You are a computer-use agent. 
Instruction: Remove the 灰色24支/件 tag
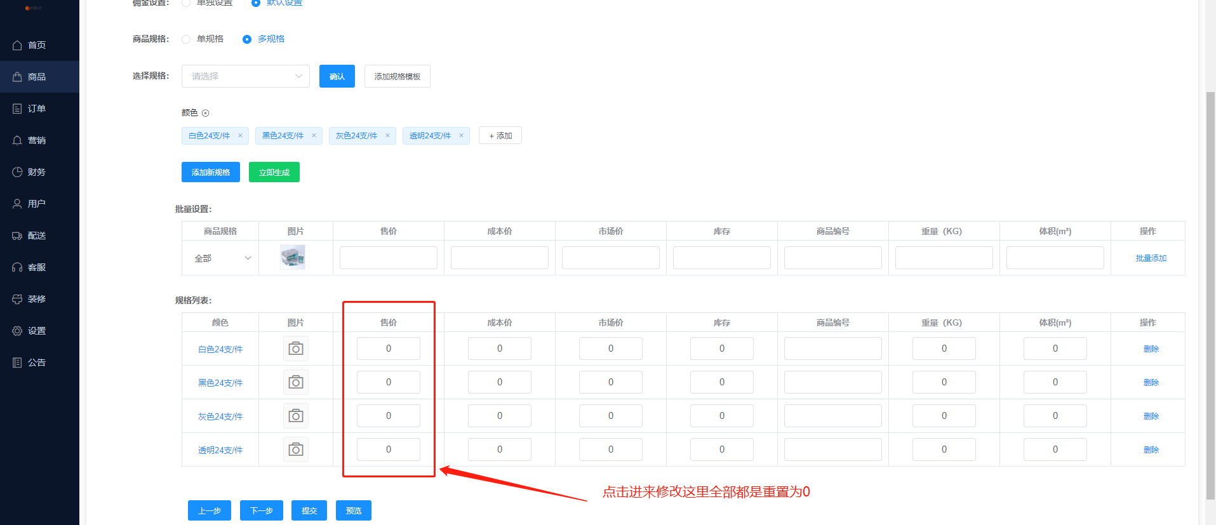pyautogui.click(x=387, y=135)
